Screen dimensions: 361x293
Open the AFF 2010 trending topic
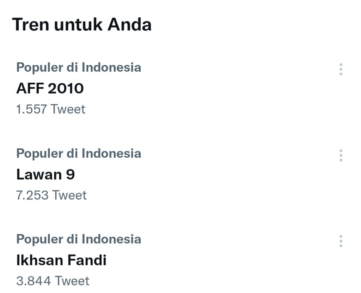click(x=50, y=88)
